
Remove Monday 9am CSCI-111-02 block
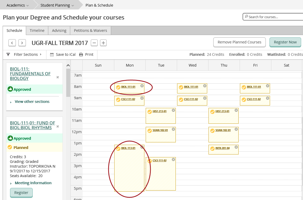coord(142,98)
